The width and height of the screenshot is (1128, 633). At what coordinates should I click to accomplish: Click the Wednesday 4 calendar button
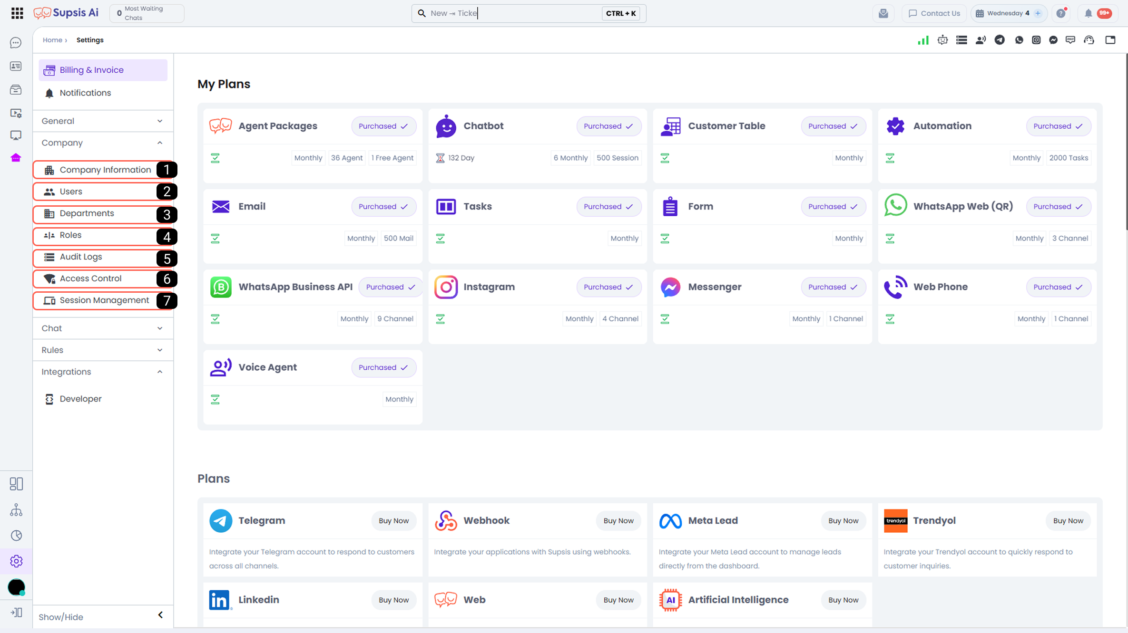[x=1008, y=13]
